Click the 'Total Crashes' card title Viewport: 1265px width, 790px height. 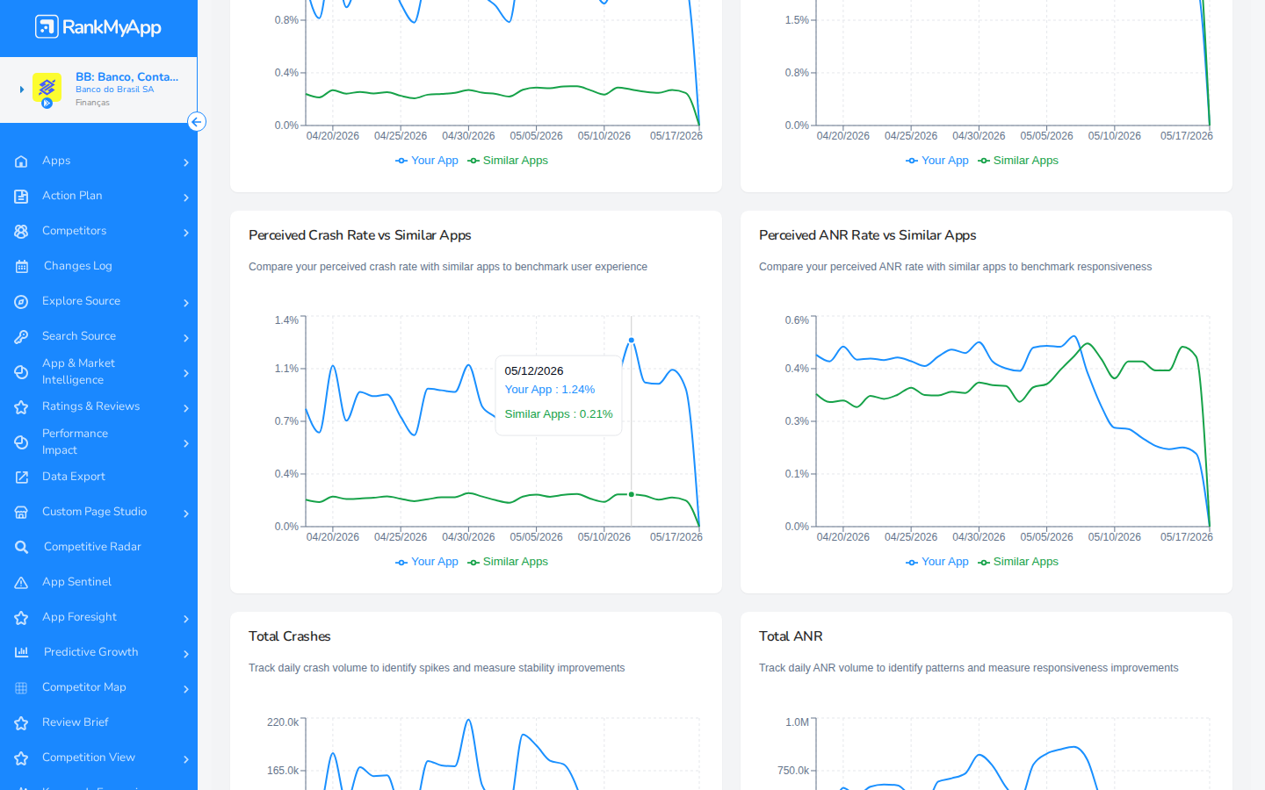(x=290, y=636)
